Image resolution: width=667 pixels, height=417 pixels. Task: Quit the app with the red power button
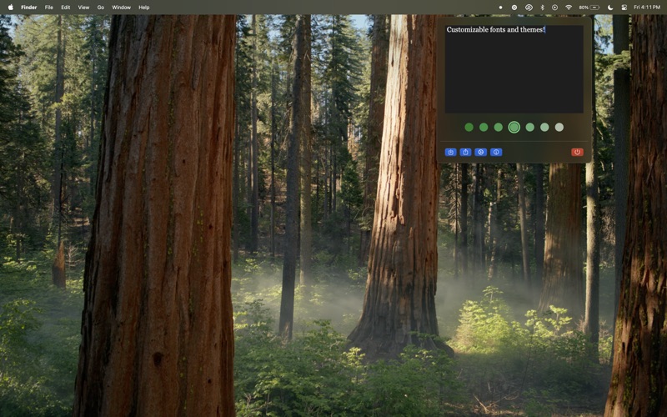click(577, 153)
